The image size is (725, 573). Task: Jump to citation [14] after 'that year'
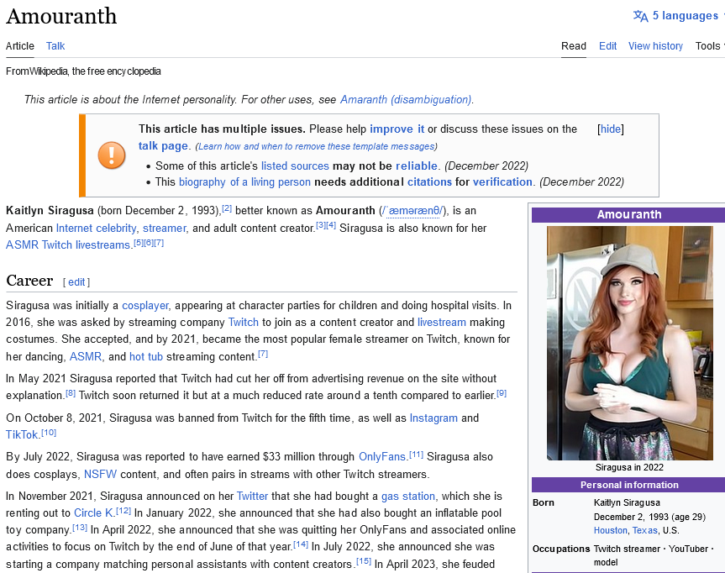point(301,544)
